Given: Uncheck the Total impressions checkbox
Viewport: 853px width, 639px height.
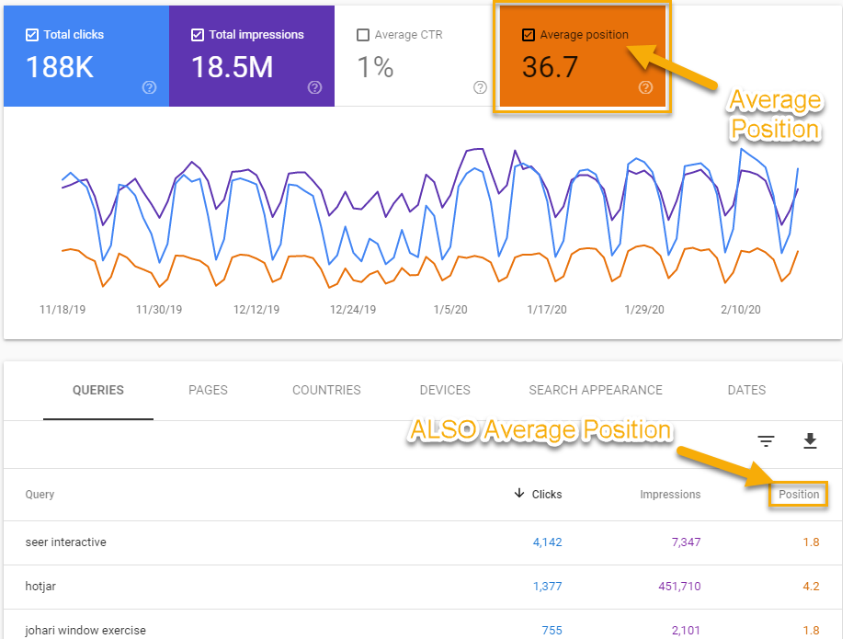Looking at the screenshot, I should (198, 35).
